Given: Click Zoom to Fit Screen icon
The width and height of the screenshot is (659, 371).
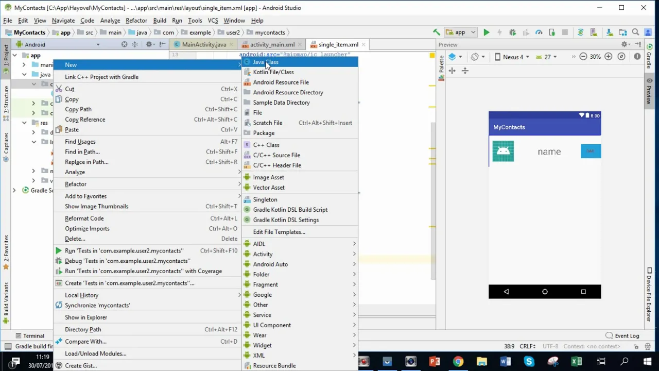Looking at the screenshot, I should click(621, 57).
